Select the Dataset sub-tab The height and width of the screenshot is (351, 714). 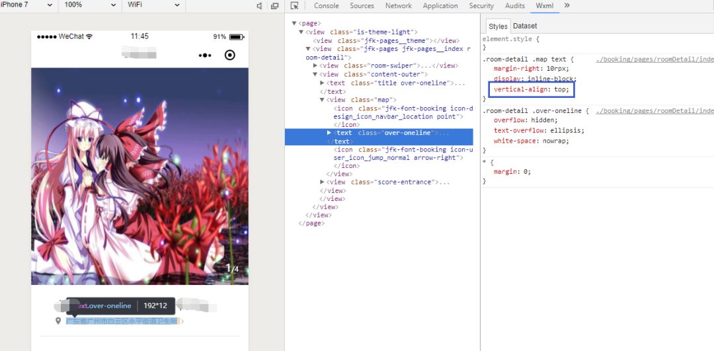tap(525, 26)
